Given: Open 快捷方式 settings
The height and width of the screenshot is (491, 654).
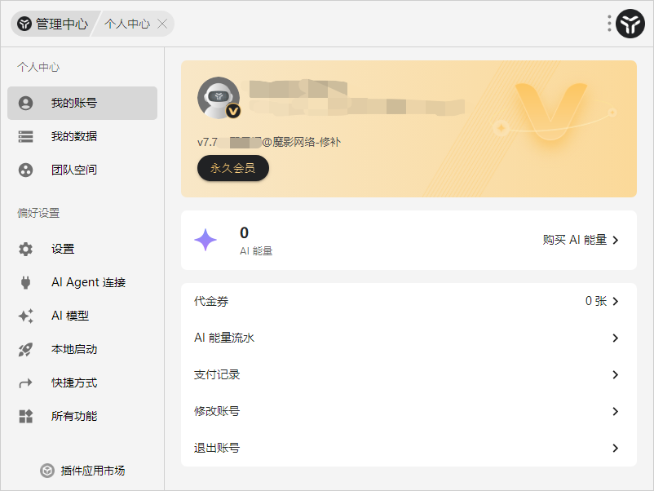Looking at the screenshot, I should point(82,383).
